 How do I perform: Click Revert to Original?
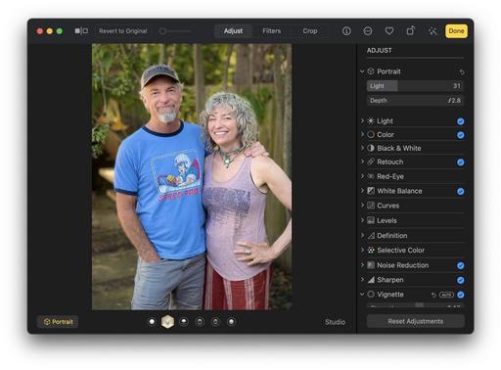click(123, 31)
